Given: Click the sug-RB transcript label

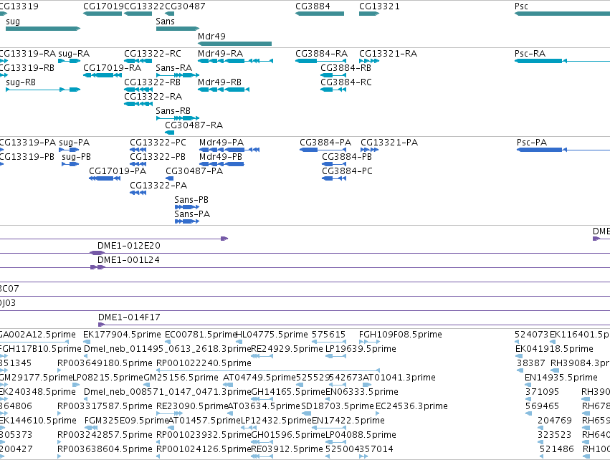Looking at the screenshot, I should pos(21,82).
